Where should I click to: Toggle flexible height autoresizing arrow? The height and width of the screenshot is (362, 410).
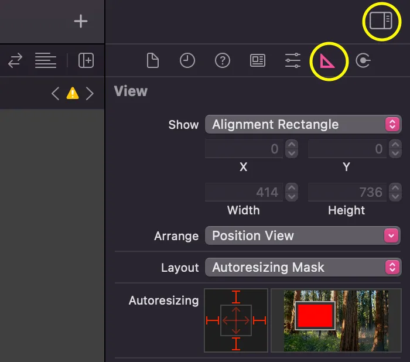point(236,312)
